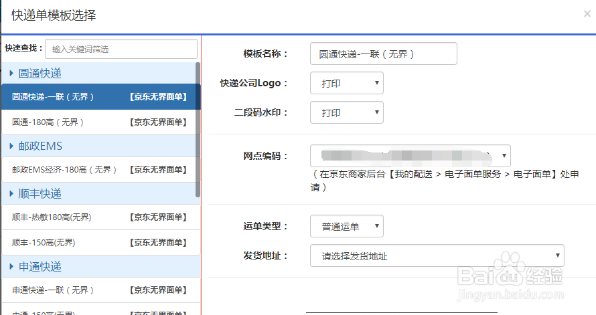Click 京东无界面单 tag on 顺丰-热敏180高 row
The width and height of the screenshot is (596, 315).
pos(158,217)
